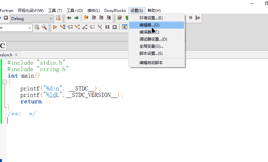Click the Step out debug icon
The image size is (268, 162).
coord(85,27)
